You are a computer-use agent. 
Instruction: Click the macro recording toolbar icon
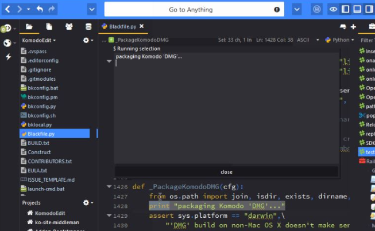pos(317,10)
